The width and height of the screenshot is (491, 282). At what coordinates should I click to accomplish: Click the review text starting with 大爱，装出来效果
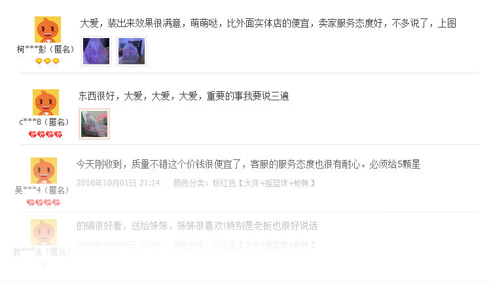point(268,23)
